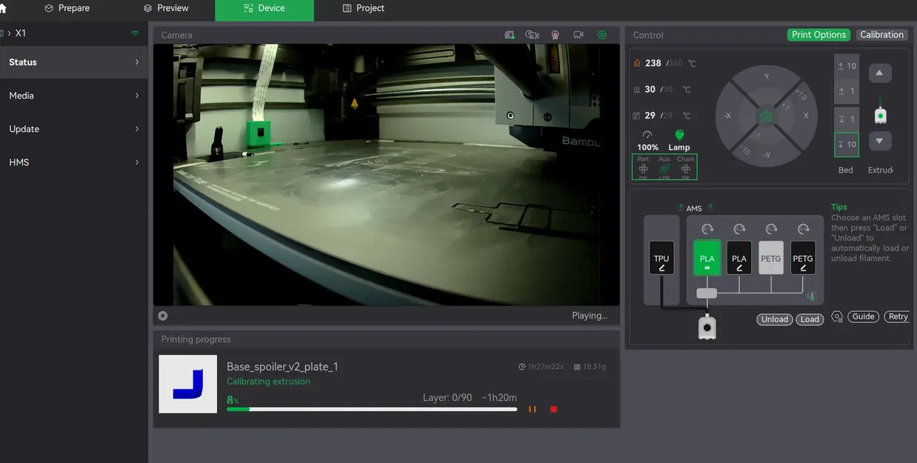Select the black PLA AMS slot
The width and height of the screenshot is (917, 463).
coord(739,258)
